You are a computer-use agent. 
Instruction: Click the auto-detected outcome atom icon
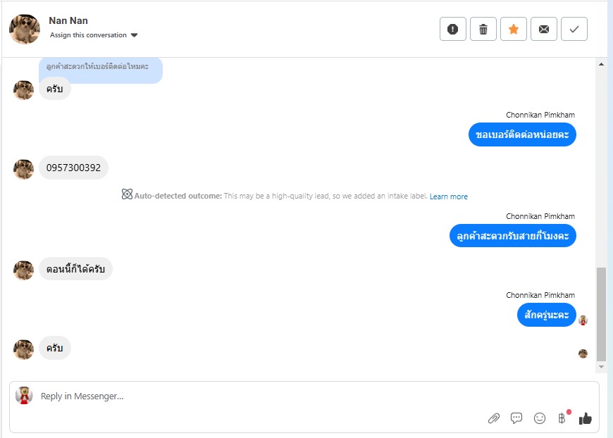127,195
